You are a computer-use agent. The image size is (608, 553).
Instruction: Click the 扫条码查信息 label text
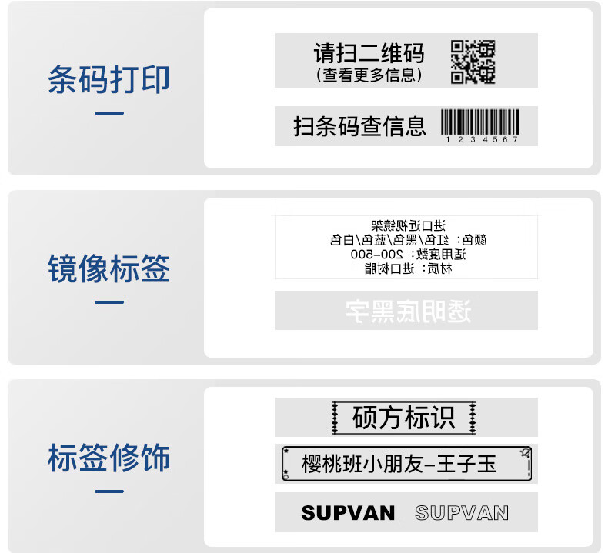[x=359, y=126]
